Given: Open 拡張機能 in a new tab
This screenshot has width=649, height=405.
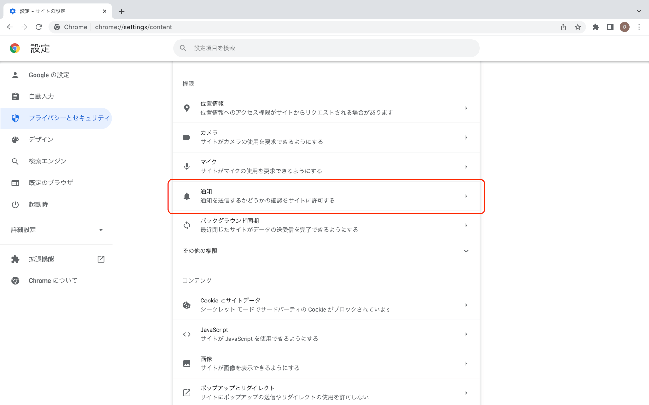Looking at the screenshot, I should (x=101, y=259).
